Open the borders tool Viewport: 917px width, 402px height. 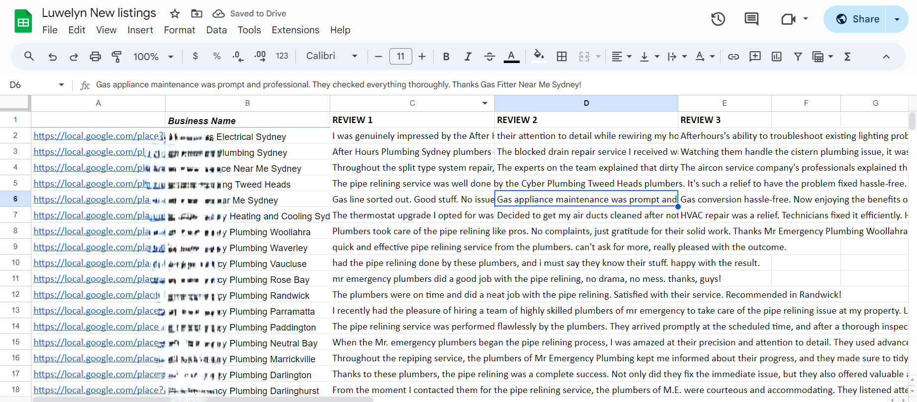click(562, 57)
